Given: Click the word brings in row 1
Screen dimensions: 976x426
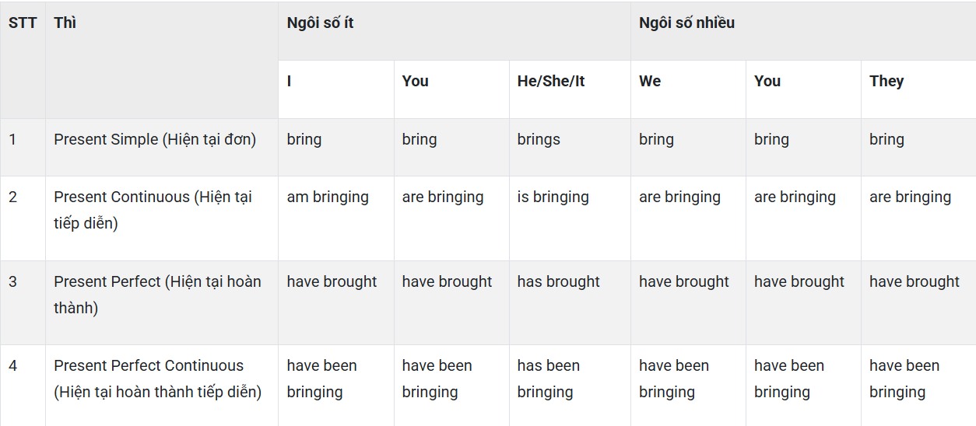Looking at the screenshot, I should tap(539, 139).
